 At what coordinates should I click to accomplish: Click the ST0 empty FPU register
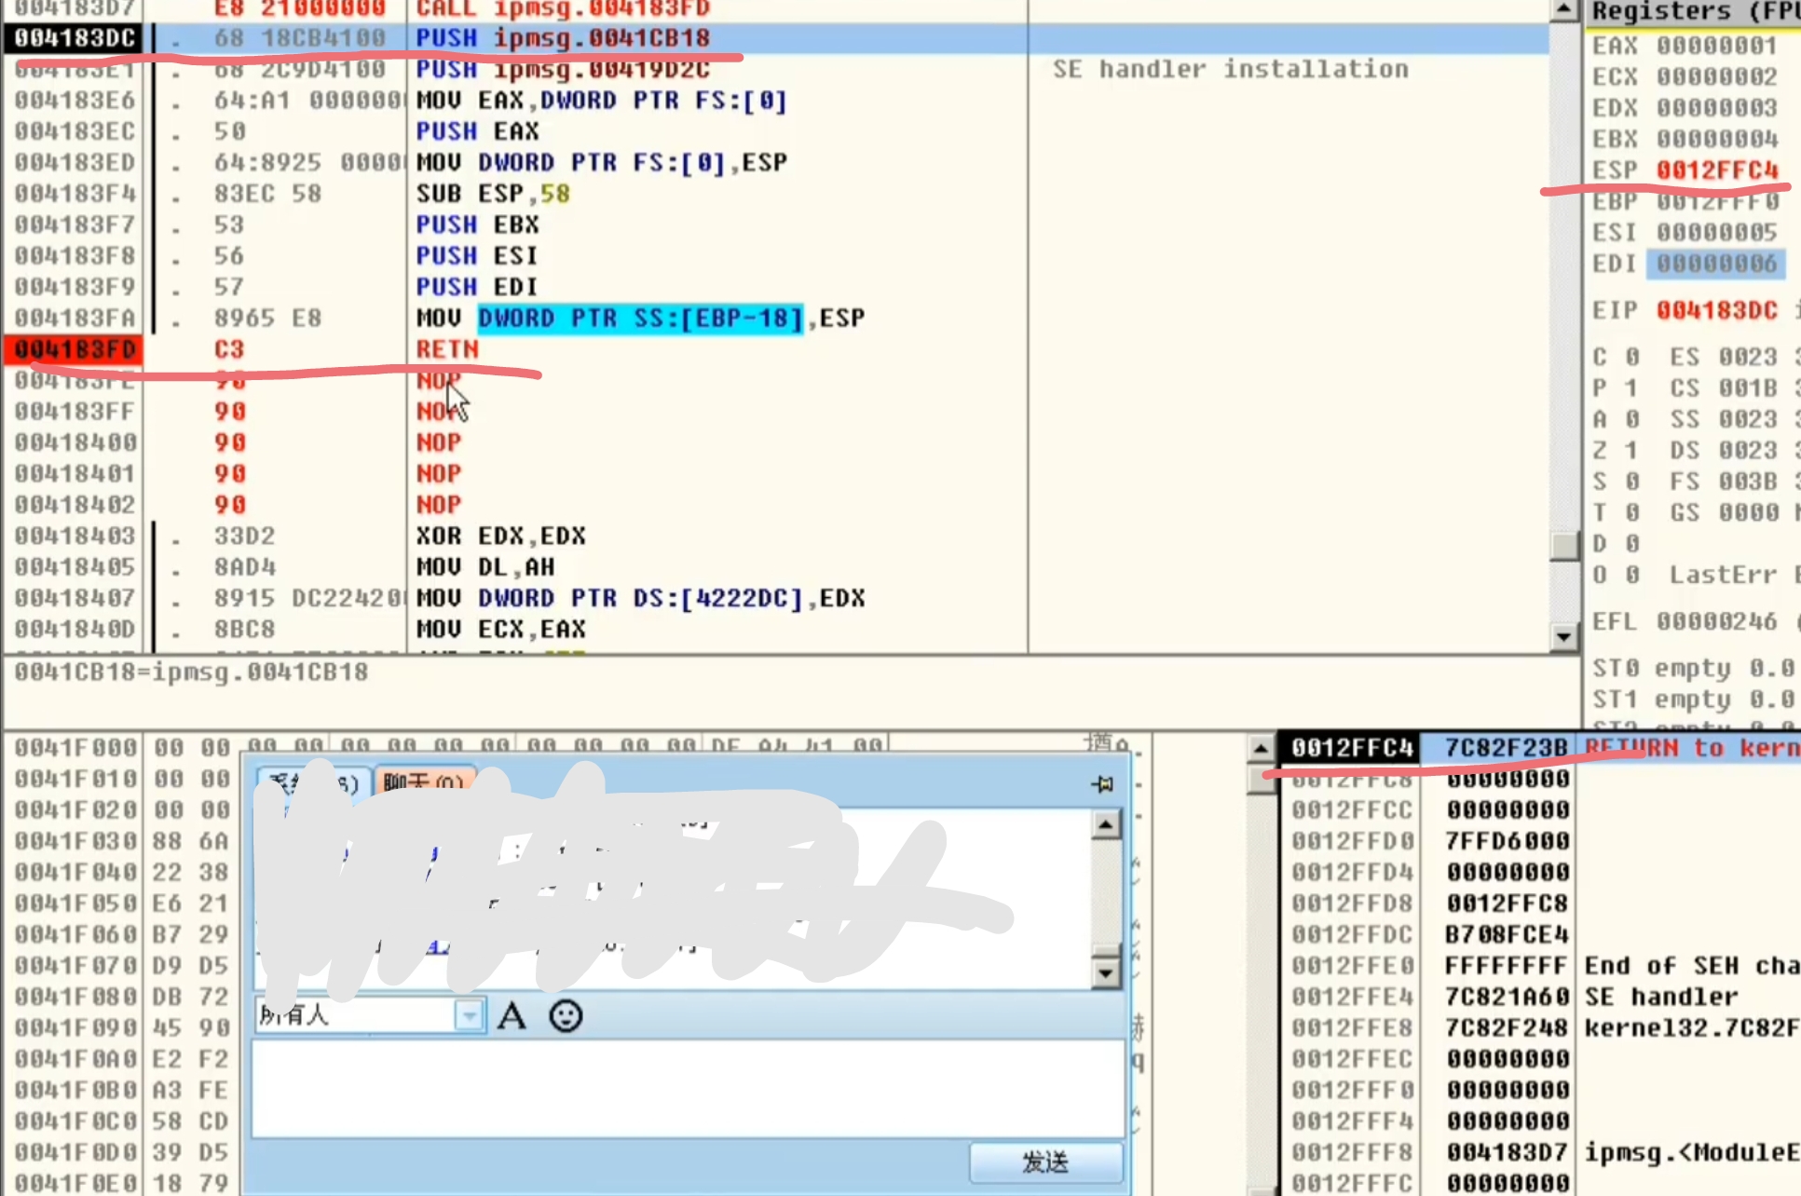click(1694, 669)
